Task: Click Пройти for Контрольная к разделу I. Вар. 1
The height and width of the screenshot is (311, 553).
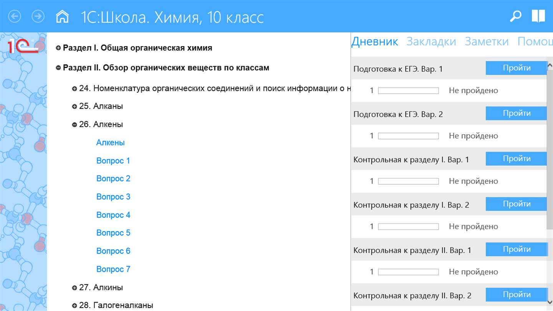Action: coord(517,159)
